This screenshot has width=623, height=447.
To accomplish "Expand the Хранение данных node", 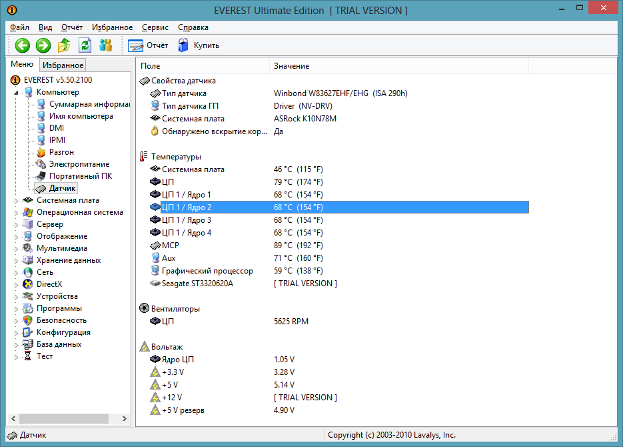I will 16,261.
